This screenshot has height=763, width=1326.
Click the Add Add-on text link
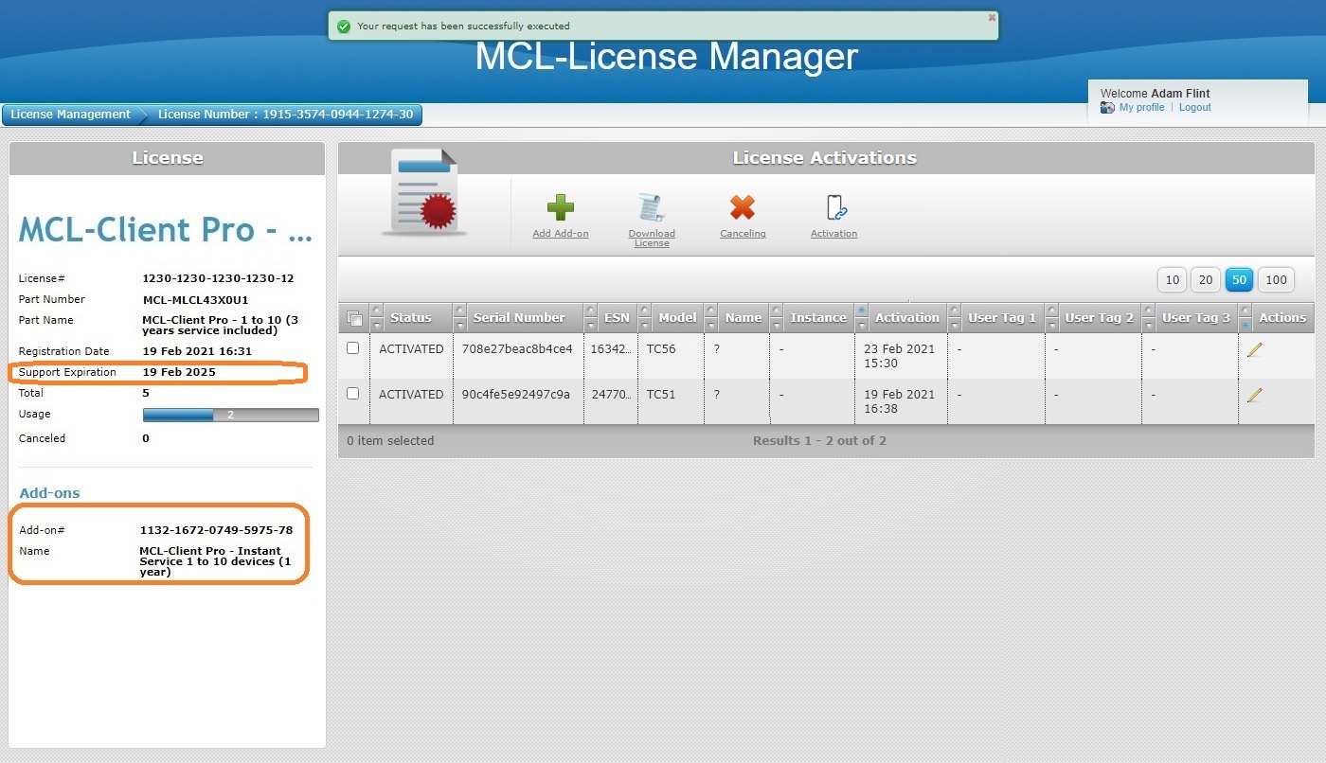coord(561,234)
